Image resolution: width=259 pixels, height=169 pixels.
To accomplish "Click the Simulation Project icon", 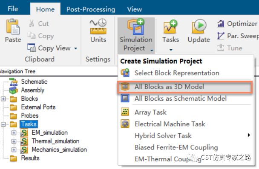I will (136, 26).
